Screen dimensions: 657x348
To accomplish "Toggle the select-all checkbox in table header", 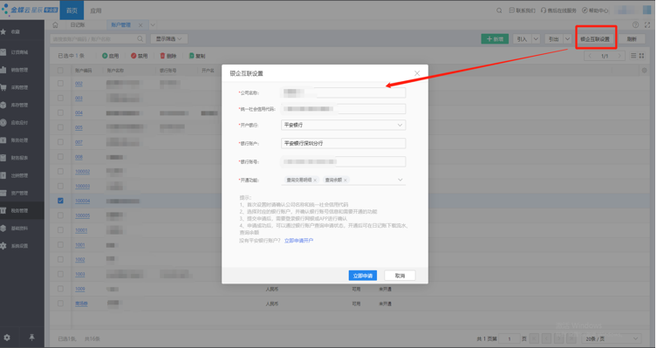I will [60, 71].
